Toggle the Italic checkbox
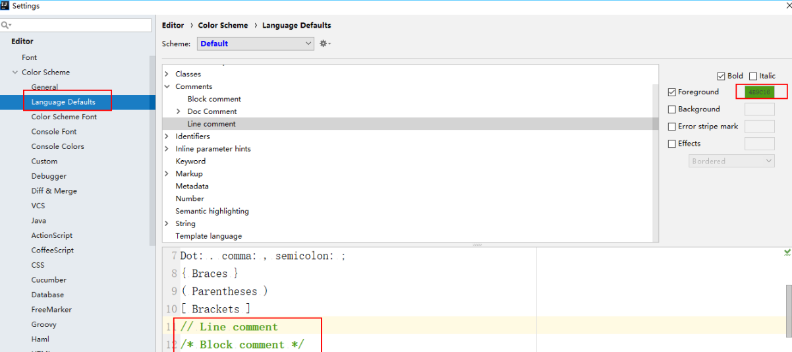Image resolution: width=792 pixels, height=352 pixels. [x=753, y=76]
